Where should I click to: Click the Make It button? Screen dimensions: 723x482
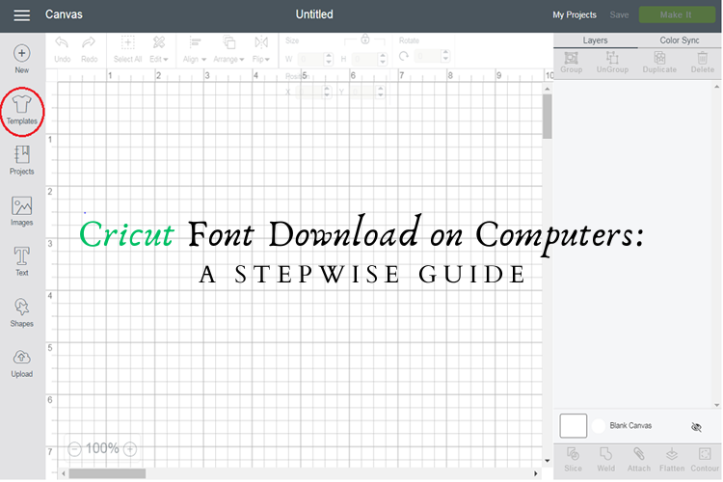[677, 15]
